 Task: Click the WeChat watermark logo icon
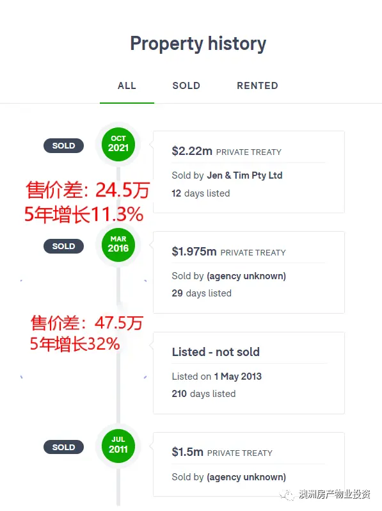coord(287,494)
